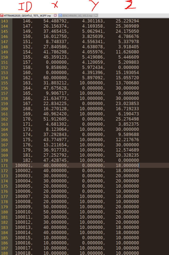Click the blue saved-file icon on BENCHMARK tab

tap(60, 16)
